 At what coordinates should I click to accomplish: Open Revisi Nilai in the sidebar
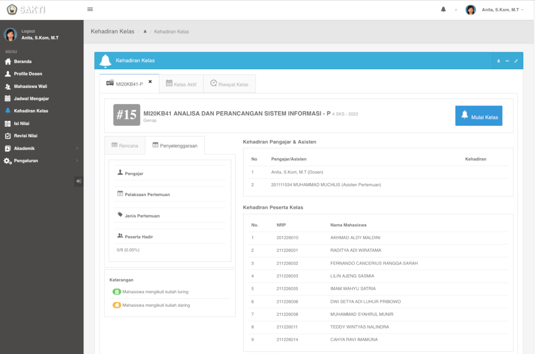point(26,136)
